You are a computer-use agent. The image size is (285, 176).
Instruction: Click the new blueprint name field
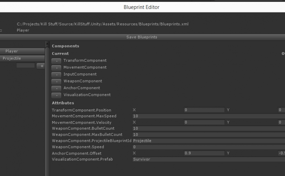coord(25,66)
